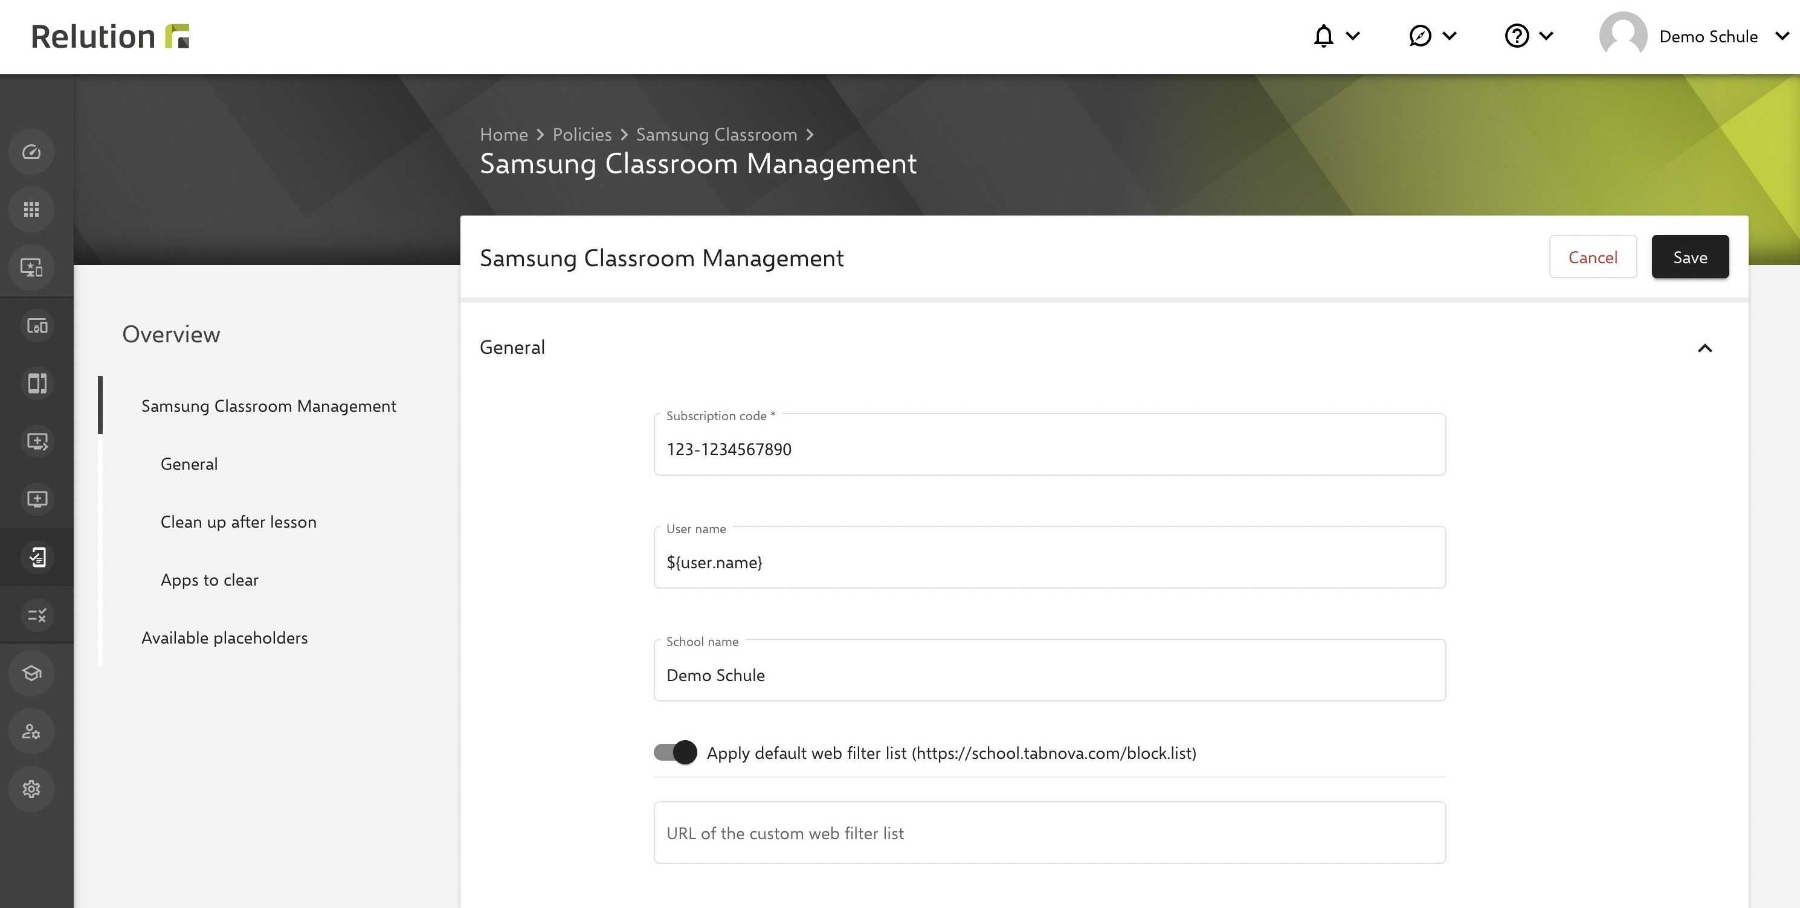Toggle Apply default web filter list
This screenshot has width=1800, height=908.
pos(674,752)
